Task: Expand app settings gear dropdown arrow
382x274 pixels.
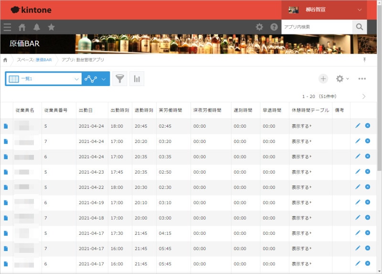Action: pos(348,78)
